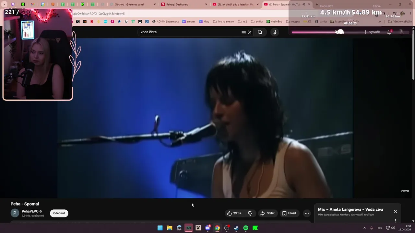The width and height of the screenshot is (415, 233).
Task: Mute the Peha - Spomal tab audio
Action: coord(304,4)
